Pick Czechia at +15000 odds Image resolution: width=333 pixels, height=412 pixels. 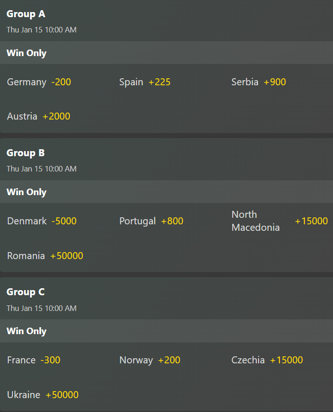pyautogui.click(x=267, y=360)
